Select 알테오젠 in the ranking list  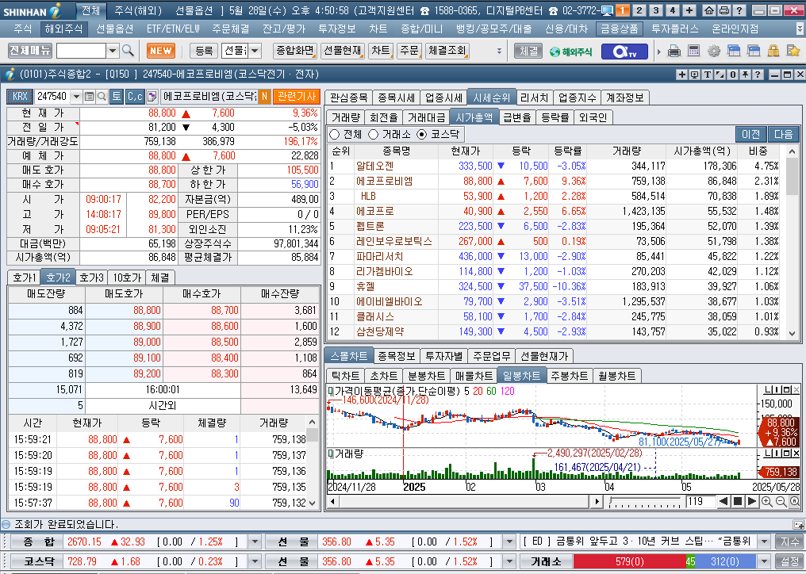375,166
